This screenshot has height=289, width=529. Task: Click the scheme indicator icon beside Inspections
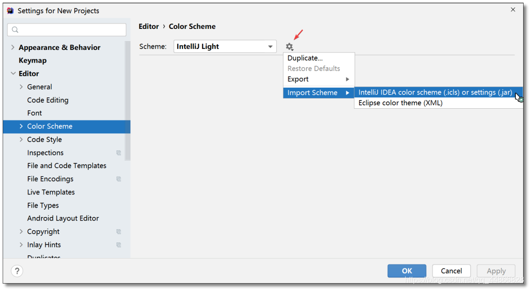[119, 152]
